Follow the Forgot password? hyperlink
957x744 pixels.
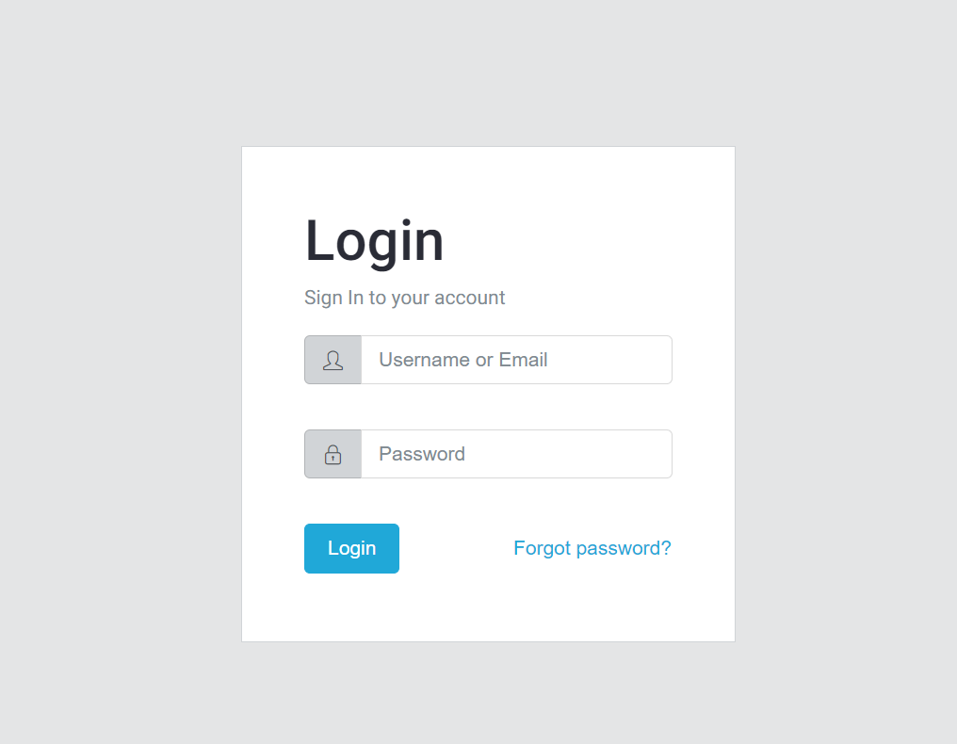pos(592,548)
